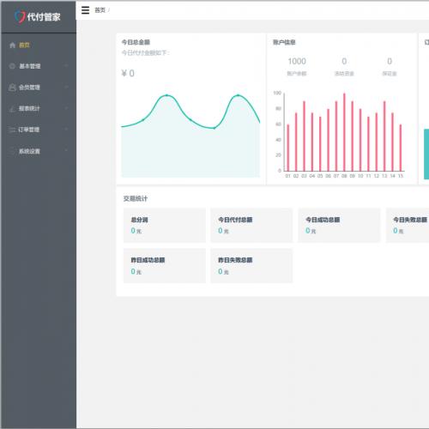
Task: Expand the 系统设置 chevron arrow
Action: point(66,150)
